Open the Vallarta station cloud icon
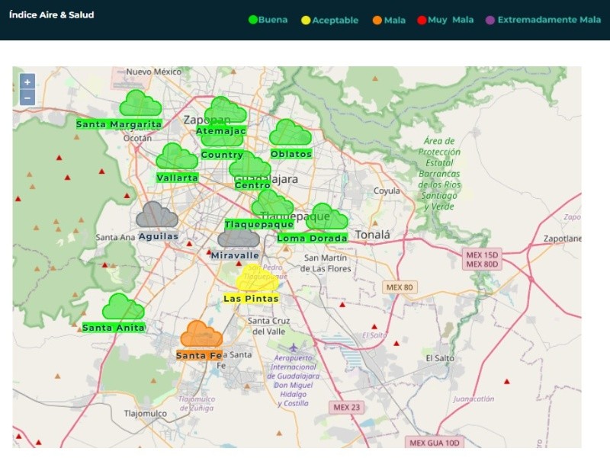Image resolution: width=610 pixels, height=458 pixels. click(176, 157)
